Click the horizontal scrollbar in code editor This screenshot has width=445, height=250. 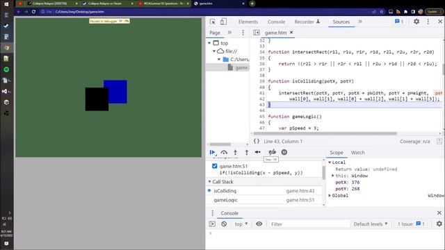click(325, 133)
